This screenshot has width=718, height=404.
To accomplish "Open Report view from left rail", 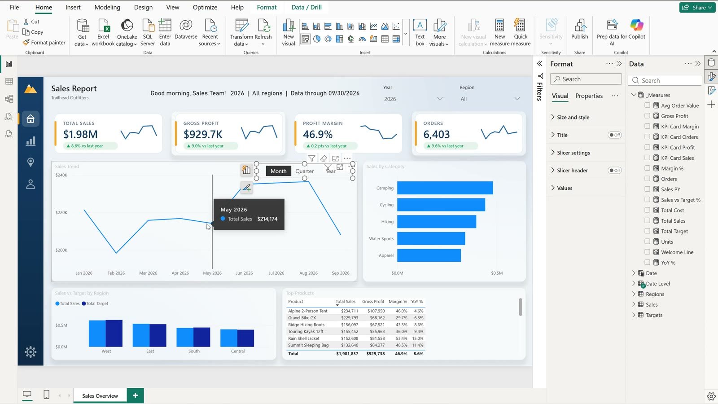I will click(9, 64).
